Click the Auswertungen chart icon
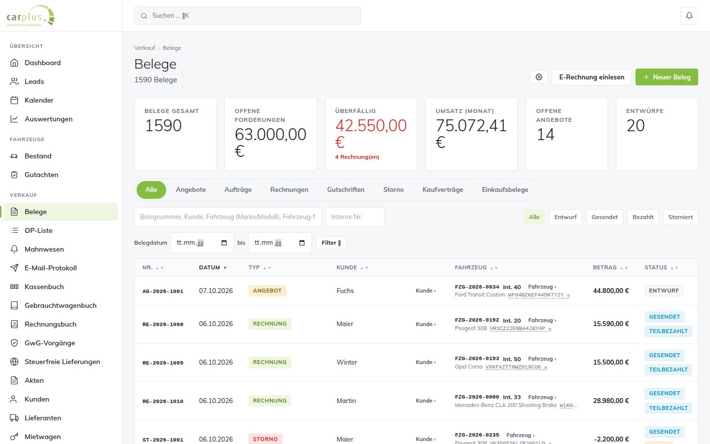 pos(14,119)
